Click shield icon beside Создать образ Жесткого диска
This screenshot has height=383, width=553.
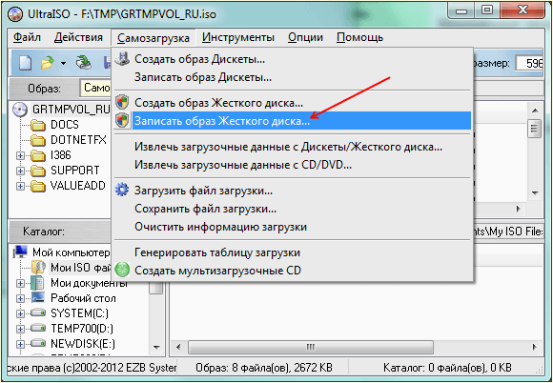tap(122, 103)
